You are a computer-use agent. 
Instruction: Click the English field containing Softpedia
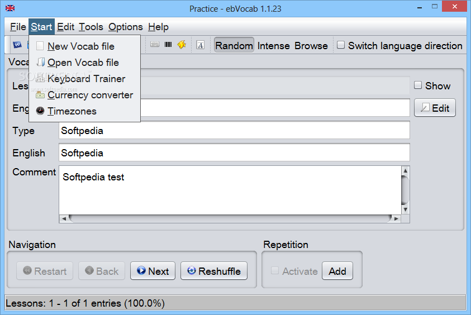(234, 152)
